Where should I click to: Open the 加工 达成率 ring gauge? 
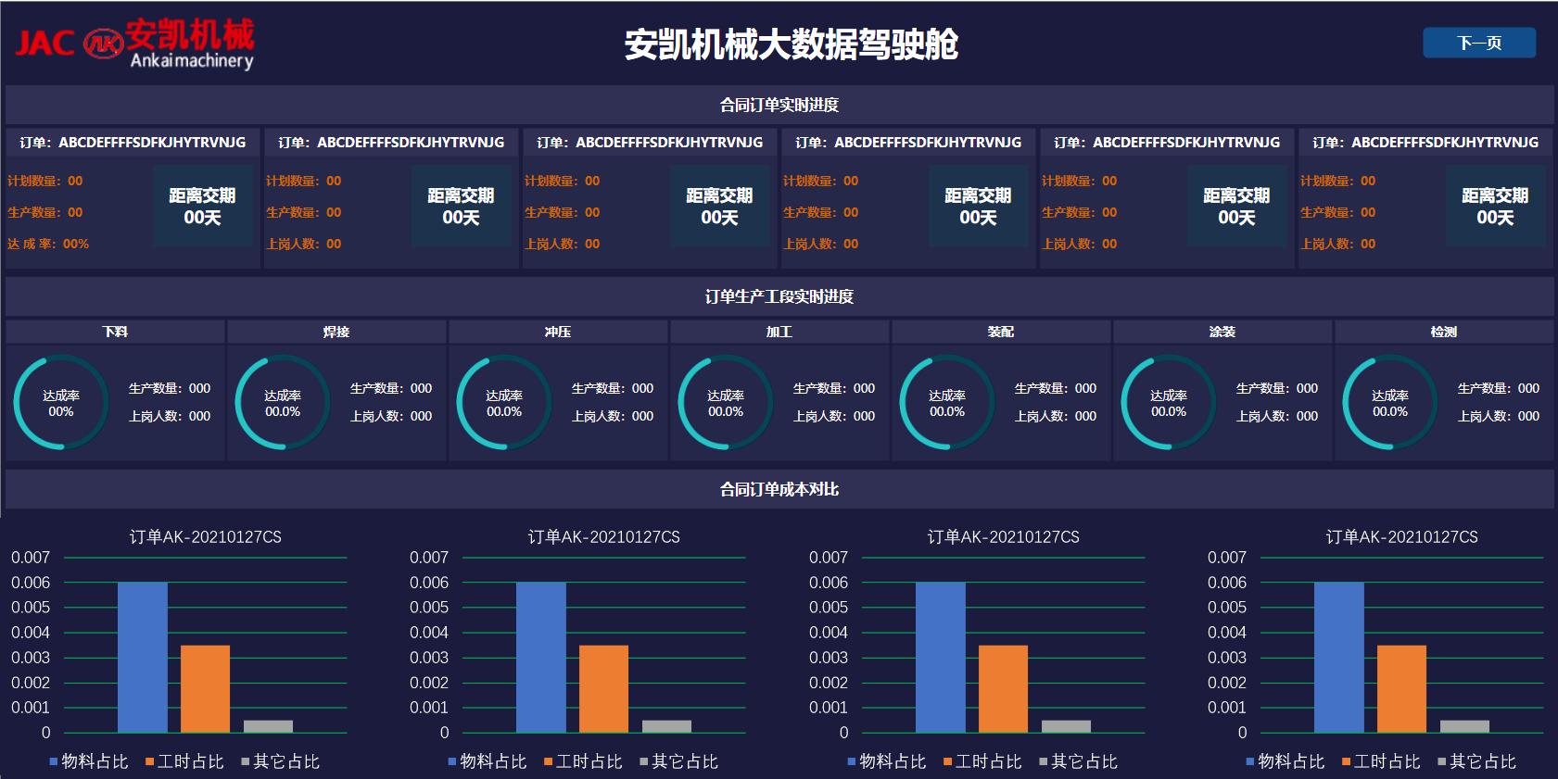point(726,403)
